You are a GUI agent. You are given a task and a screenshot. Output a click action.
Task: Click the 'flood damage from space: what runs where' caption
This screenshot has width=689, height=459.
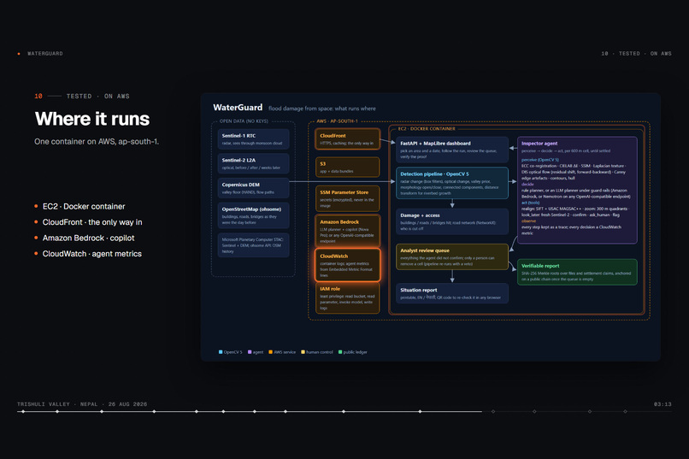(x=322, y=109)
